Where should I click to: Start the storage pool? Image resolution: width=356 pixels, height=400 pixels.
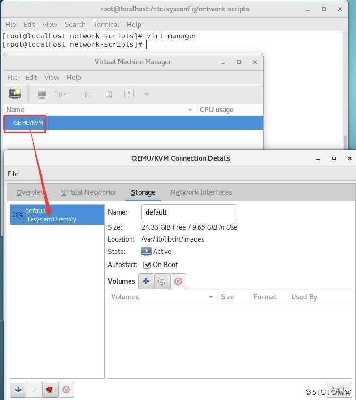click(x=34, y=390)
